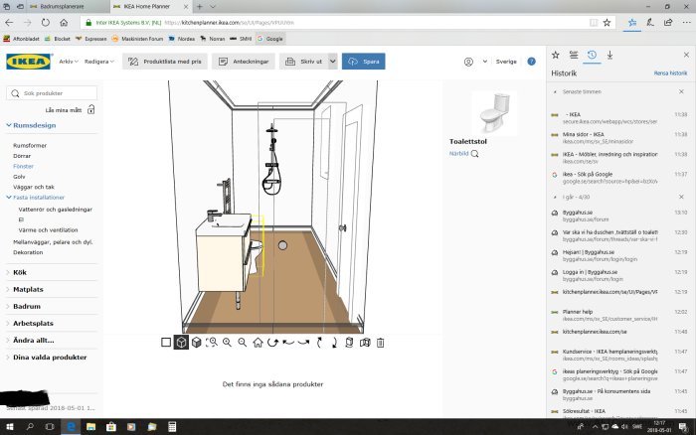Go to the browser home page
This screenshot has height=435, width=696.
tap(64, 23)
